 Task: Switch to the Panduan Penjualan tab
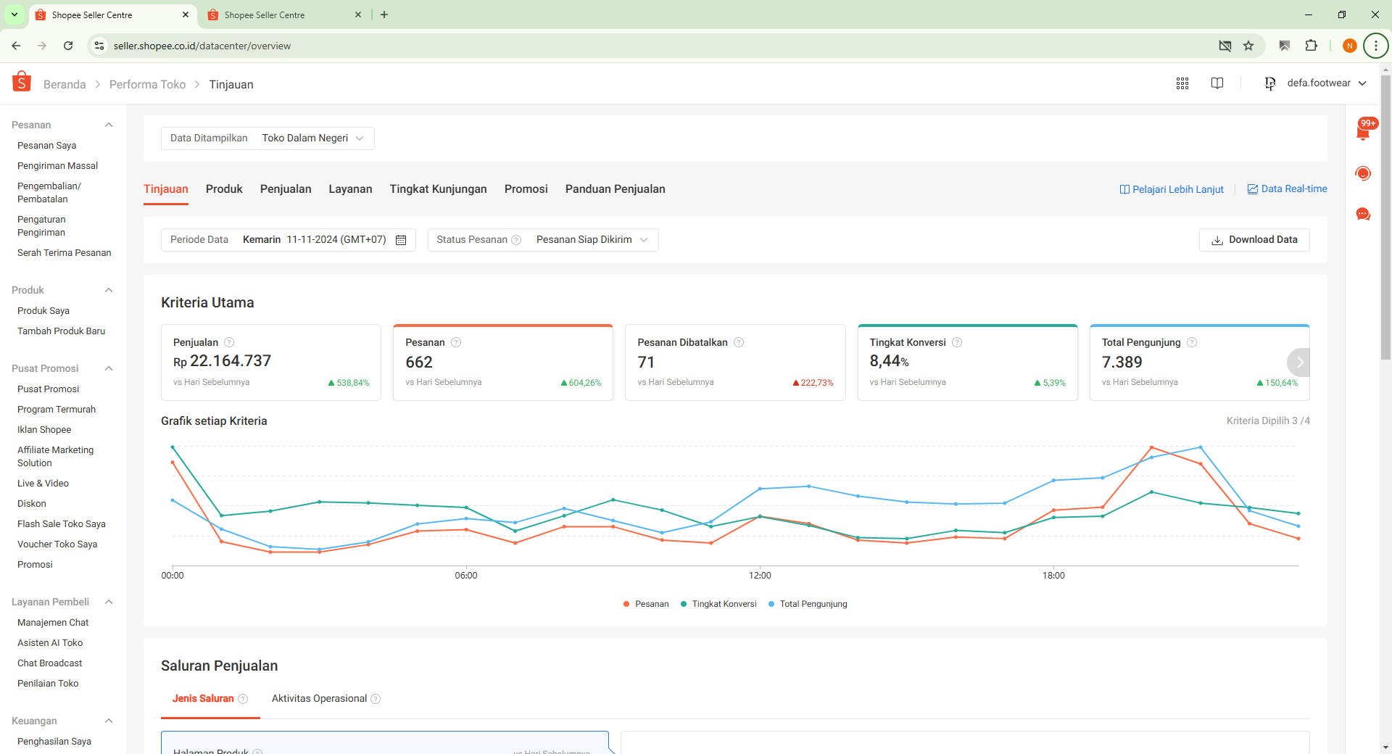(615, 189)
